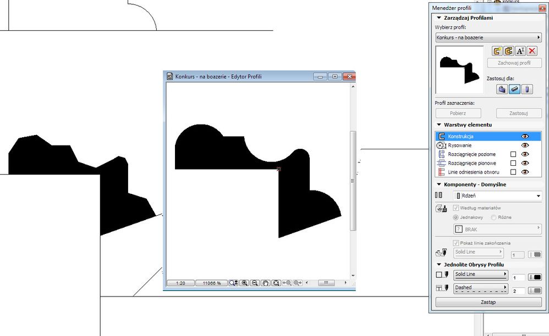Select the Różne radio button
Image resolution: width=549 pixels, height=336 pixels.
[493, 217]
